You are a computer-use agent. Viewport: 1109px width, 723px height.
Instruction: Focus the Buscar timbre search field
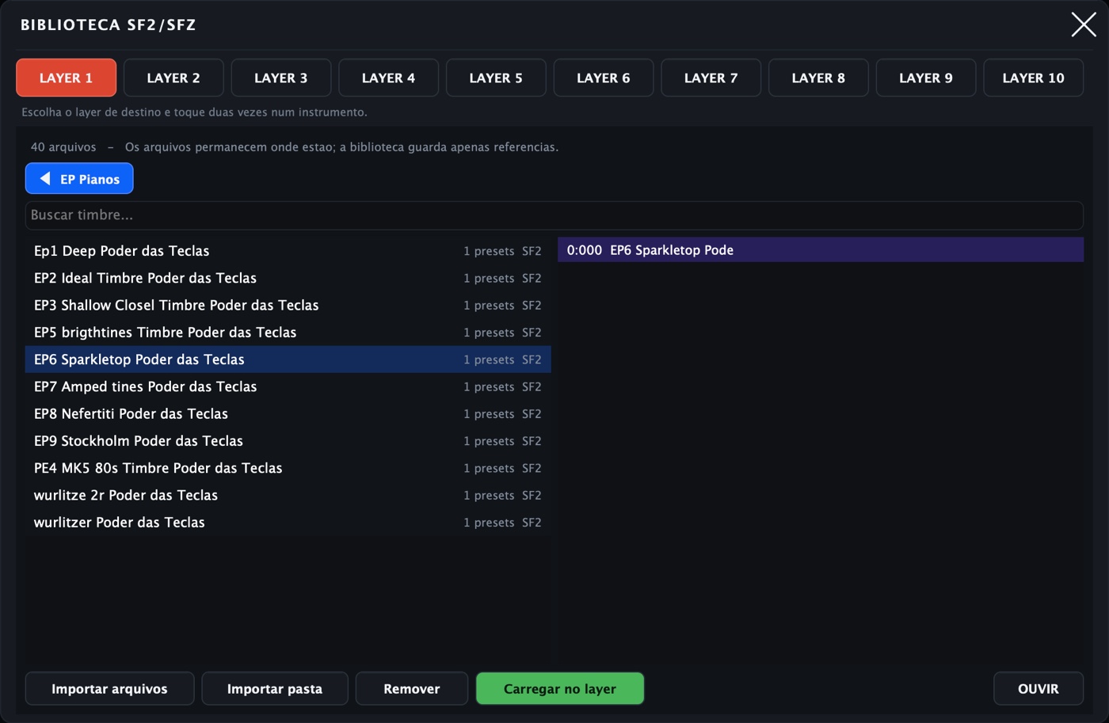pos(554,215)
